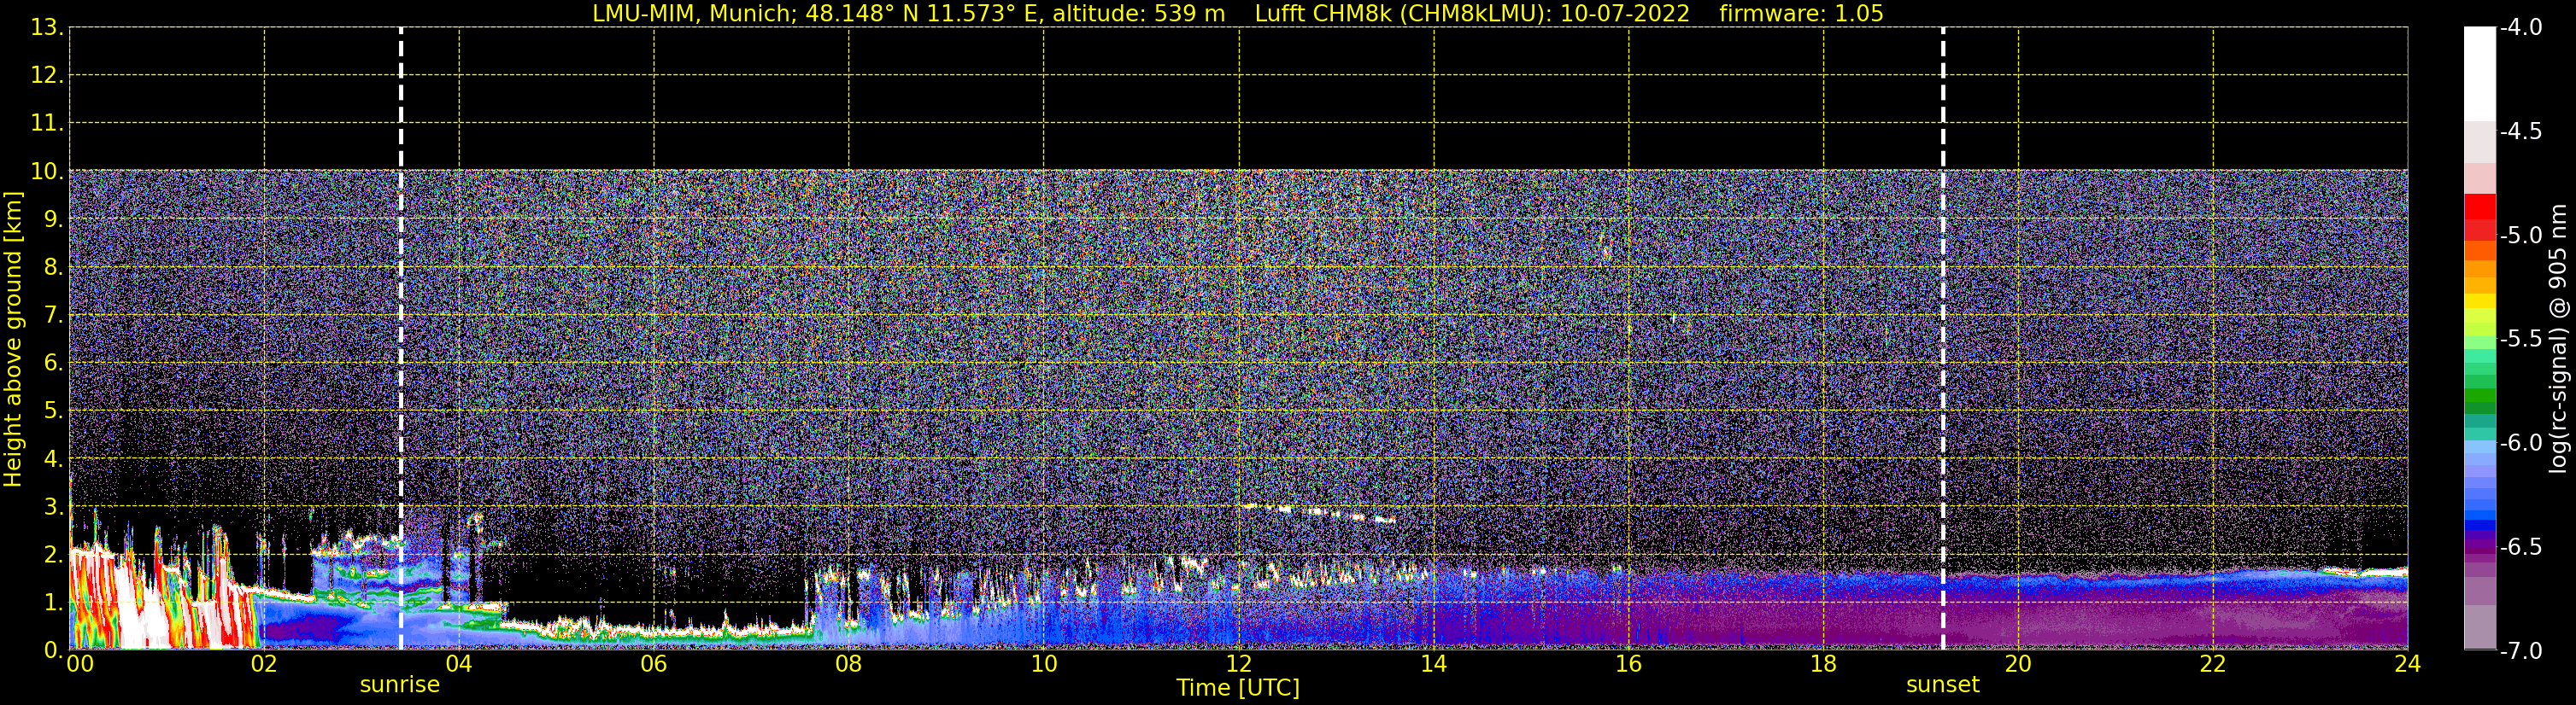
Task: Click the '24' tick label on time axis
Action: click(x=2407, y=664)
